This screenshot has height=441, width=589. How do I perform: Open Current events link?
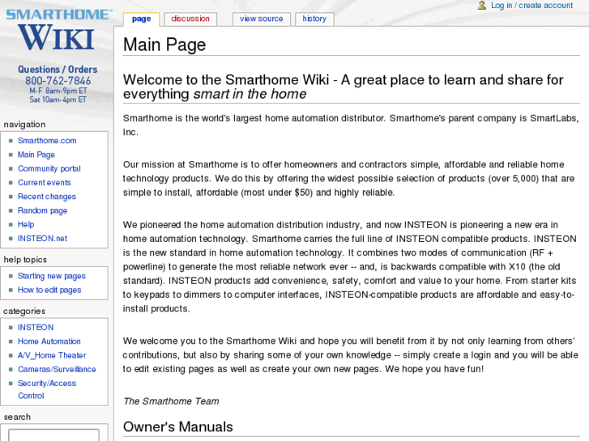click(x=45, y=182)
